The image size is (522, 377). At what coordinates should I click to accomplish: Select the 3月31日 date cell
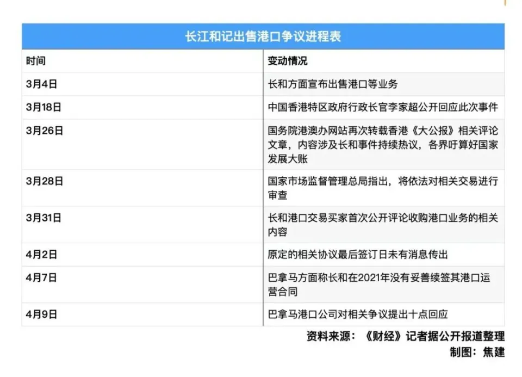tap(43, 218)
